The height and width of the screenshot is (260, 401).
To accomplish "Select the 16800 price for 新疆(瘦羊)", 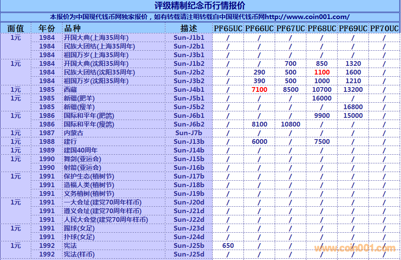I will [x=353, y=107].
